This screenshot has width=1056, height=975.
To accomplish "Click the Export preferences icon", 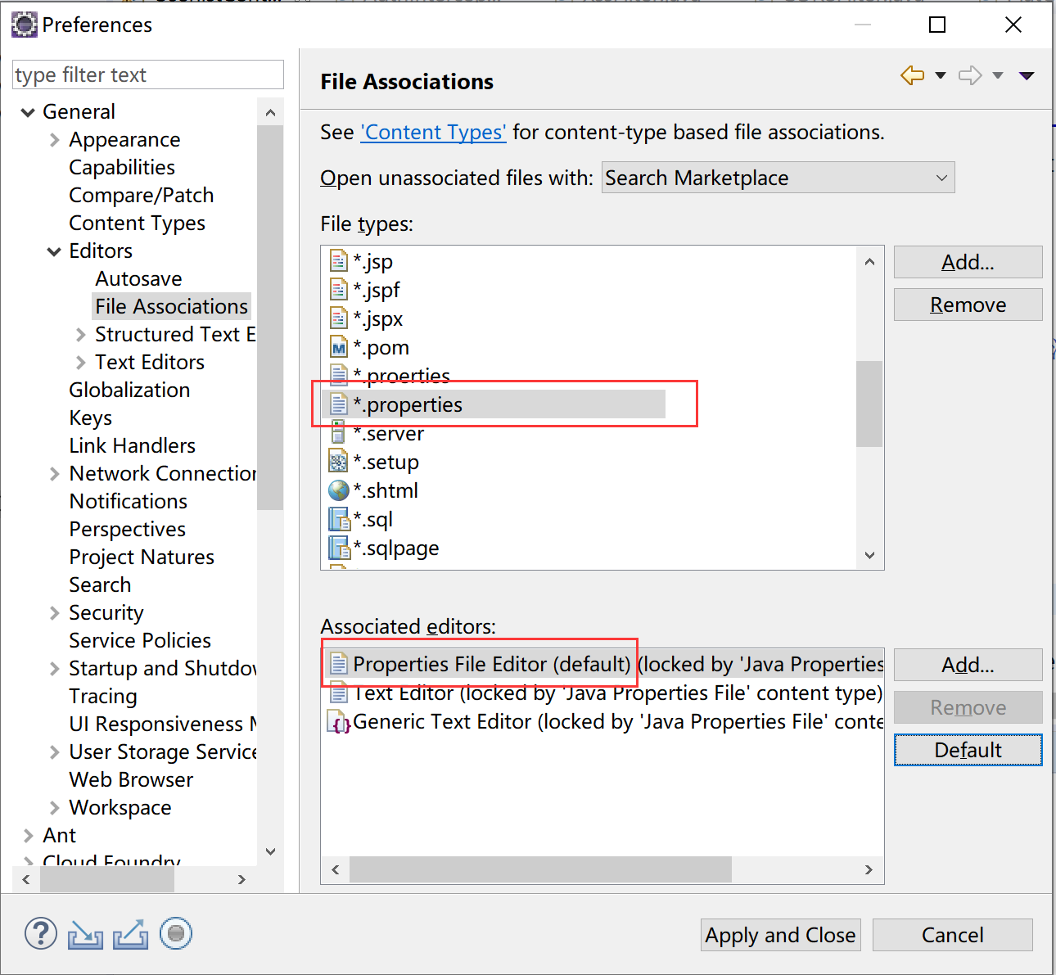I will [x=130, y=934].
